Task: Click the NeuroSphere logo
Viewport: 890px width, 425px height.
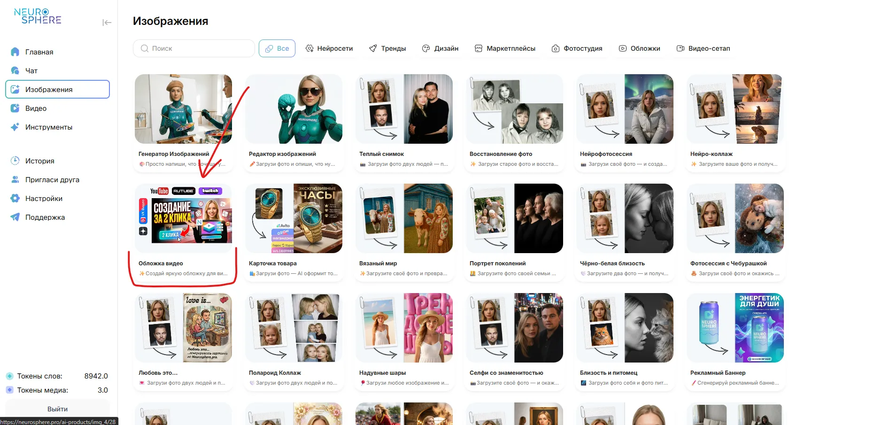Action: (x=38, y=16)
